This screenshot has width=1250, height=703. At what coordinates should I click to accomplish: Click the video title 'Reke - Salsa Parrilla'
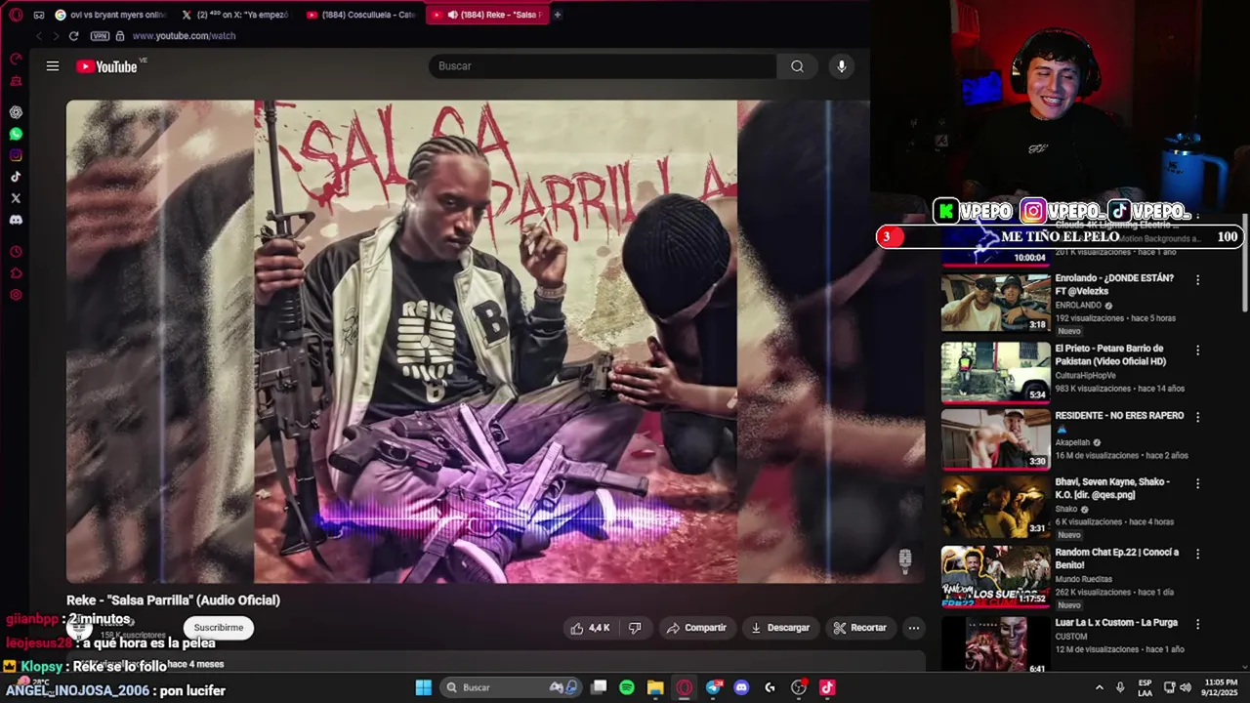[x=173, y=600]
